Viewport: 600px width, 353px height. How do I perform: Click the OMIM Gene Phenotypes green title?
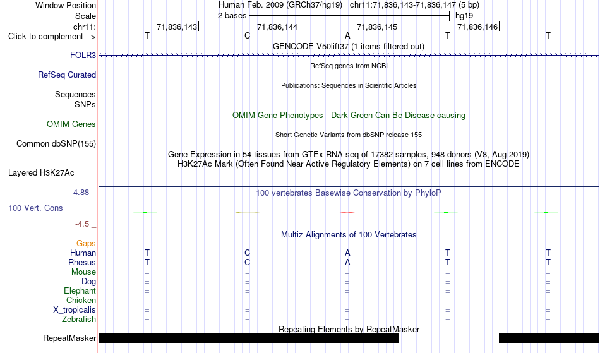(x=349, y=115)
